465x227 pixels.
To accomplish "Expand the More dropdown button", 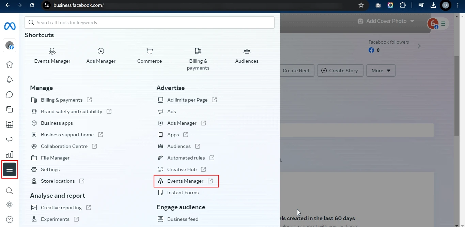I will point(381,71).
